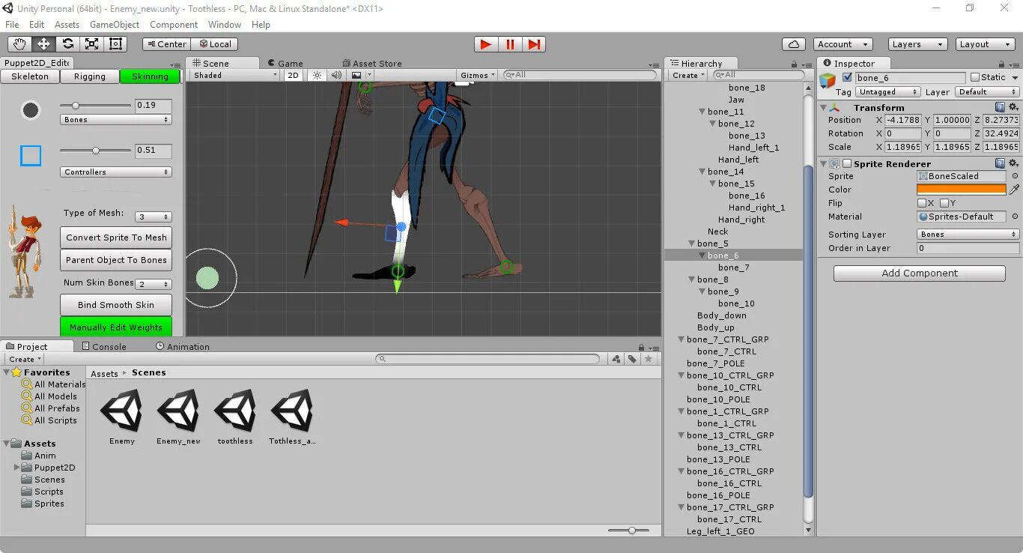Toggle pivot Center button
The height and width of the screenshot is (553, 1023).
(x=166, y=44)
